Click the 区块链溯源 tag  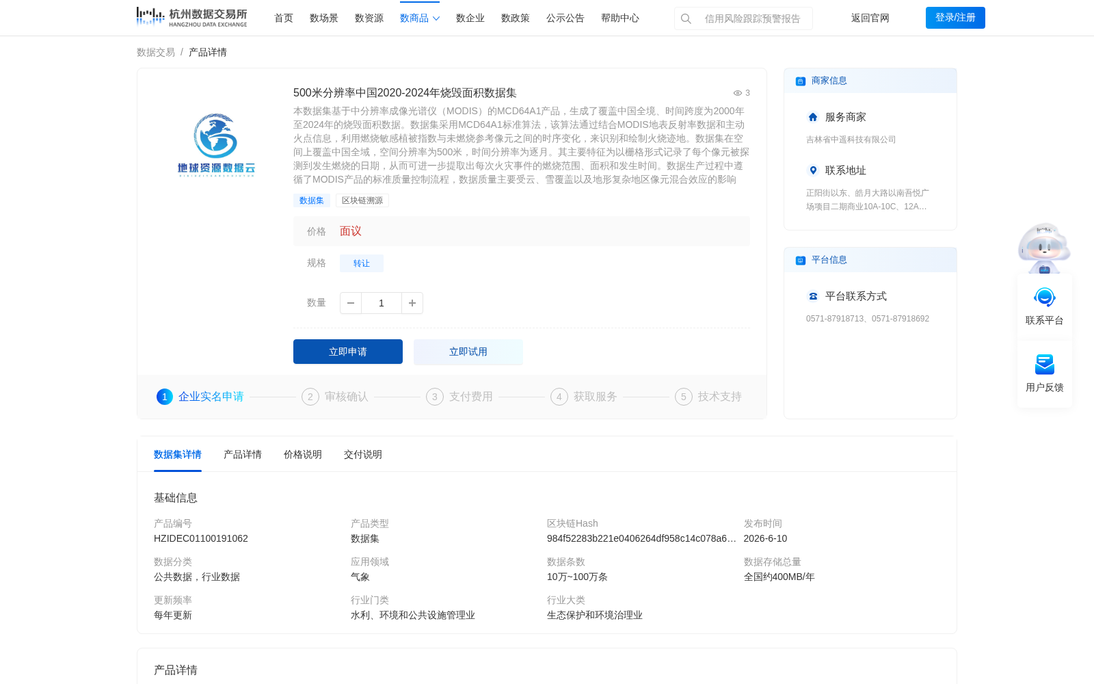[362, 200]
